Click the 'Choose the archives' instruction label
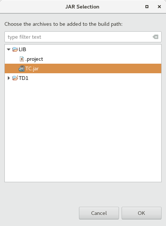Screen dimensions: 166x226 [64, 24]
